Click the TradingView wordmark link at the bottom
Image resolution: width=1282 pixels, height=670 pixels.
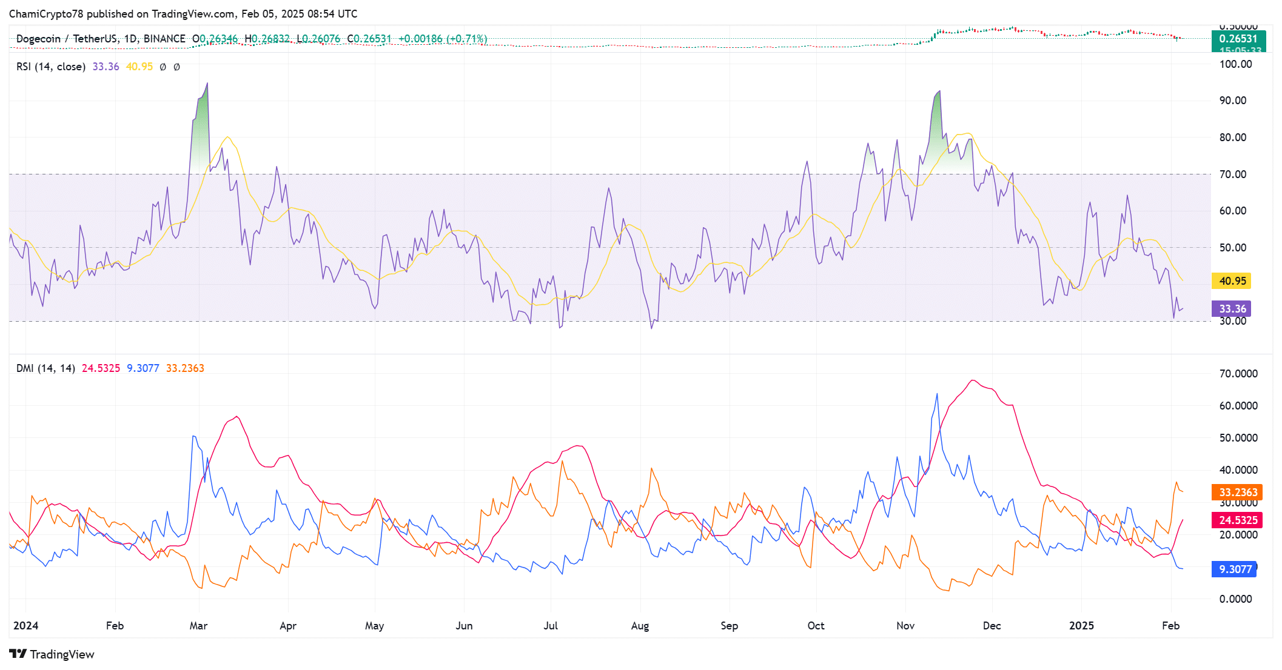tap(62, 654)
